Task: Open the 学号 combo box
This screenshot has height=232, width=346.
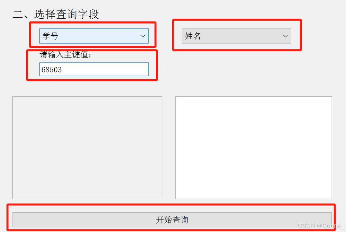Action: pos(94,36)
